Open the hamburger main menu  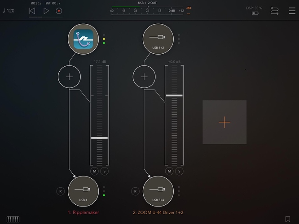292,11
